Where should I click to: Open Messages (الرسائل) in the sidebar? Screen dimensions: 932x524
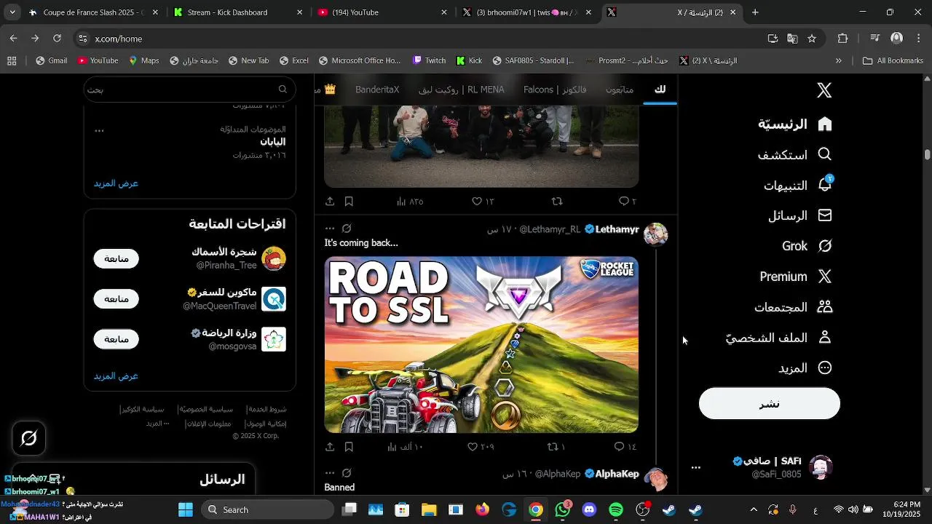[x=800, y=215]
